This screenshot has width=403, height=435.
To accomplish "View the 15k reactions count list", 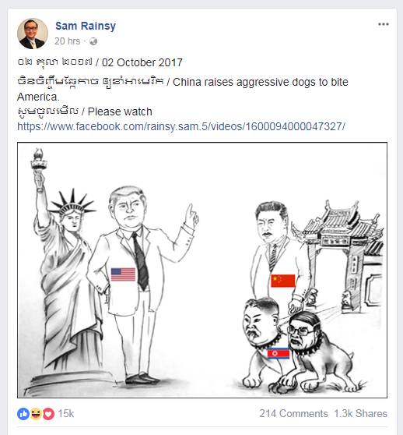I will [66, 414].
